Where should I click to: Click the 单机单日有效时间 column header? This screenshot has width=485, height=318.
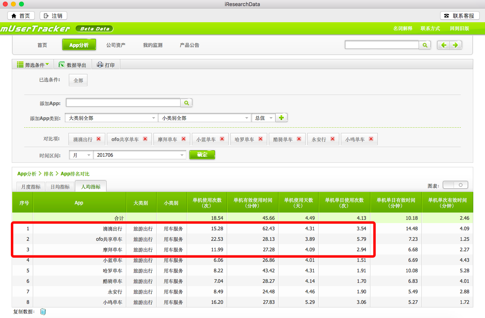(x=396, y=203)
